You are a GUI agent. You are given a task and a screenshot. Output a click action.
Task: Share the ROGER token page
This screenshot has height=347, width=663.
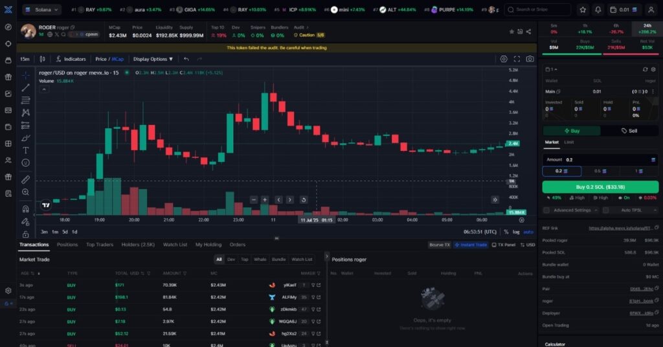[528, 32]
